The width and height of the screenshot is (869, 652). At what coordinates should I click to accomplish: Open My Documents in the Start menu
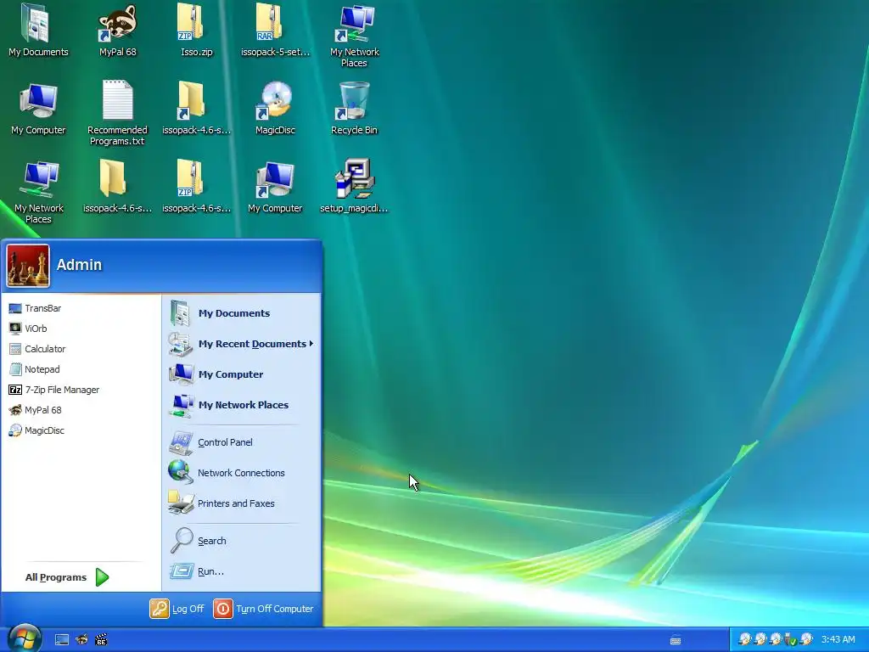[x=242, y=313]
